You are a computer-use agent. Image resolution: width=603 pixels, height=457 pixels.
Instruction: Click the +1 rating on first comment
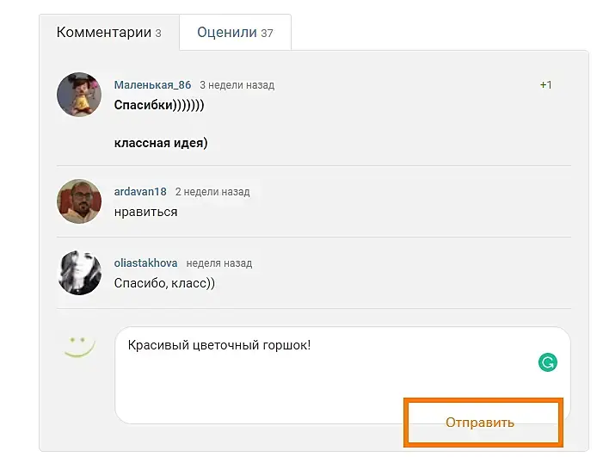pyautogui.click(x=545, y=85)
